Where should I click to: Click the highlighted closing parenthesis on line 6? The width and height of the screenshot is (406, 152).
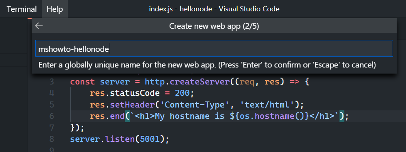click(x=342, y=116)
